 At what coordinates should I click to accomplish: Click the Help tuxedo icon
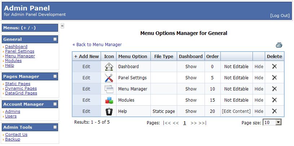pyautogui.click(x=109, y=111)
